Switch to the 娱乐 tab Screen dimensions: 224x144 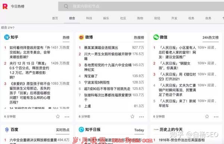pos(106,18)
